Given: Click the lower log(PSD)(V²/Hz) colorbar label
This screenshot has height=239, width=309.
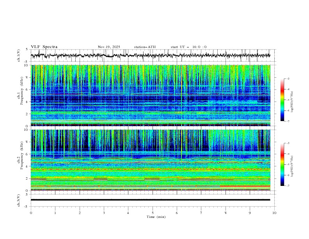Looking at the screenshot, I should point(292,166).
